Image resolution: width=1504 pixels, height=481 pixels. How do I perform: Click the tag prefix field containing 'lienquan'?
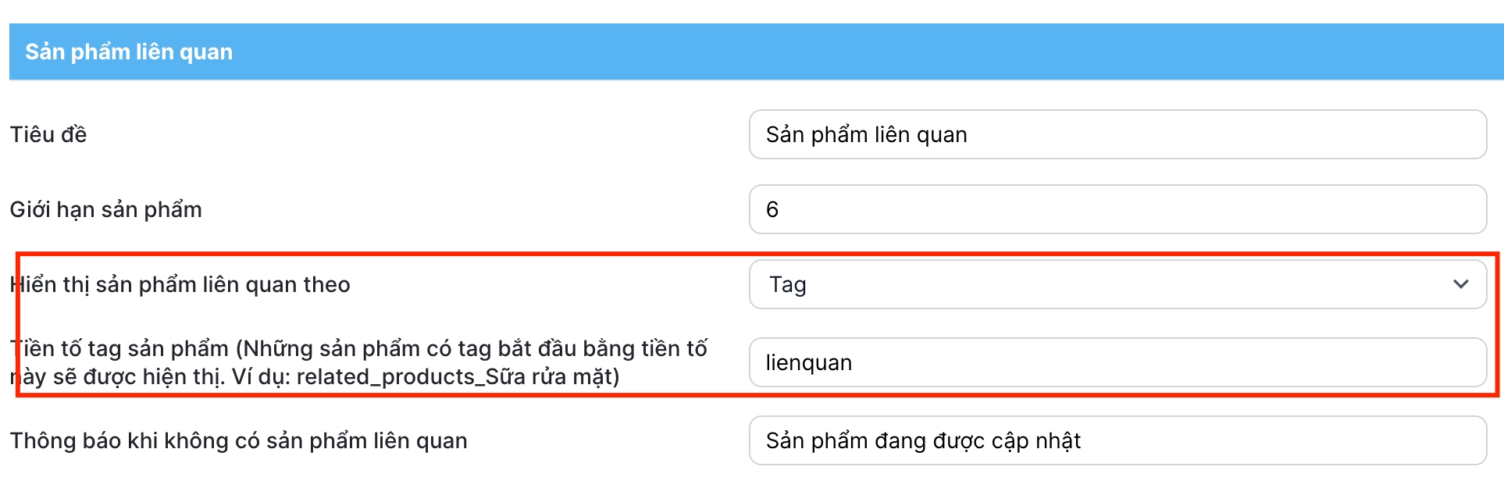pos(1117,362)
